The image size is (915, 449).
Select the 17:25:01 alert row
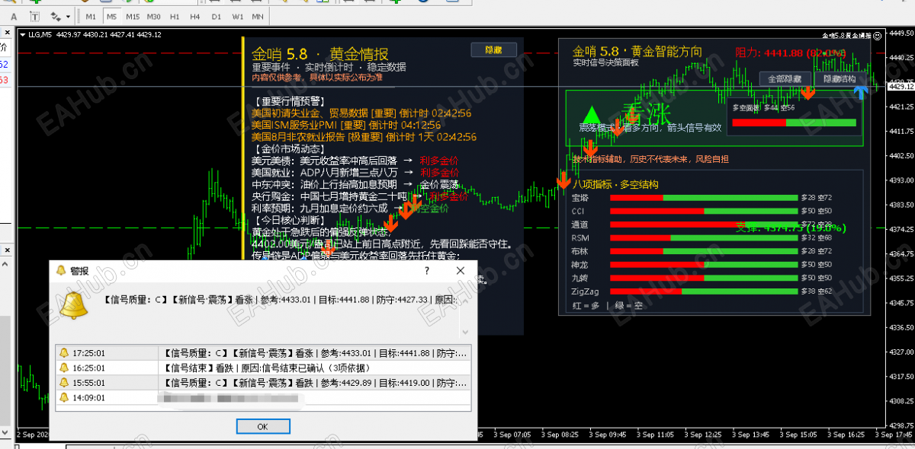pyautogui.click(x=263, y=353)
